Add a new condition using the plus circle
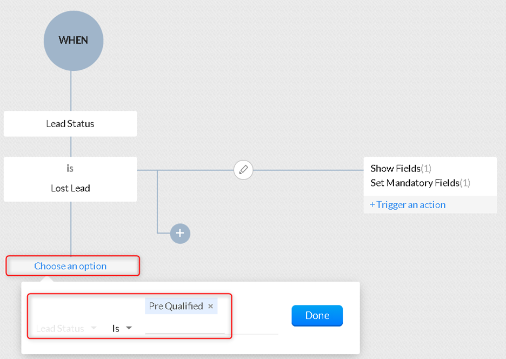This screenshot has height=359, width=506. (x=180, y=234)
